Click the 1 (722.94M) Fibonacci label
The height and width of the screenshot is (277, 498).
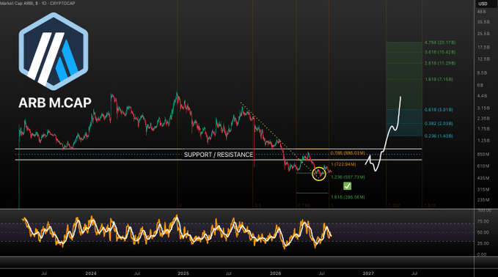343,164
